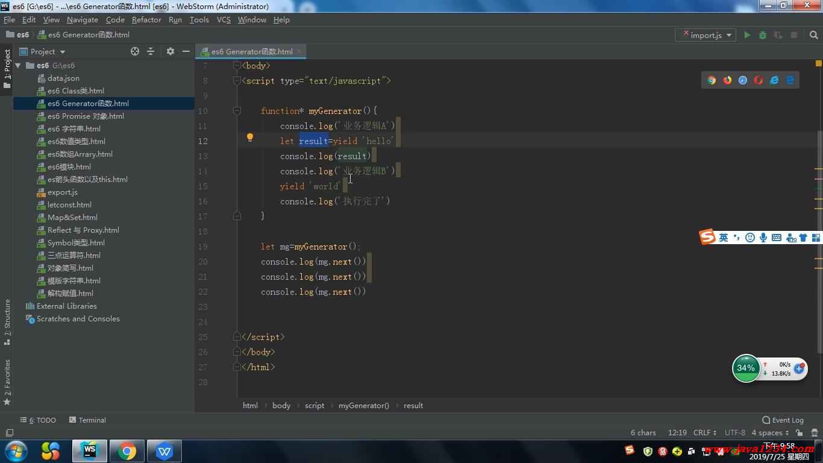Viewport: 823px width, 463px height.
Task: Open preview in Chrome browser icon
Action: [x=712, y=80]
